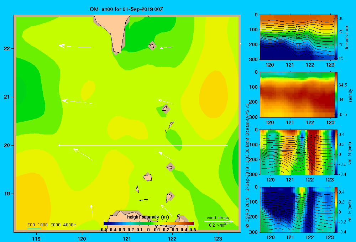Image resolution: width=356 pixels, height=242 pixels.
Task: Click the title 'OM_an00 for 01-Sep-2019 00Z'
Action: [x=126, y=9]
